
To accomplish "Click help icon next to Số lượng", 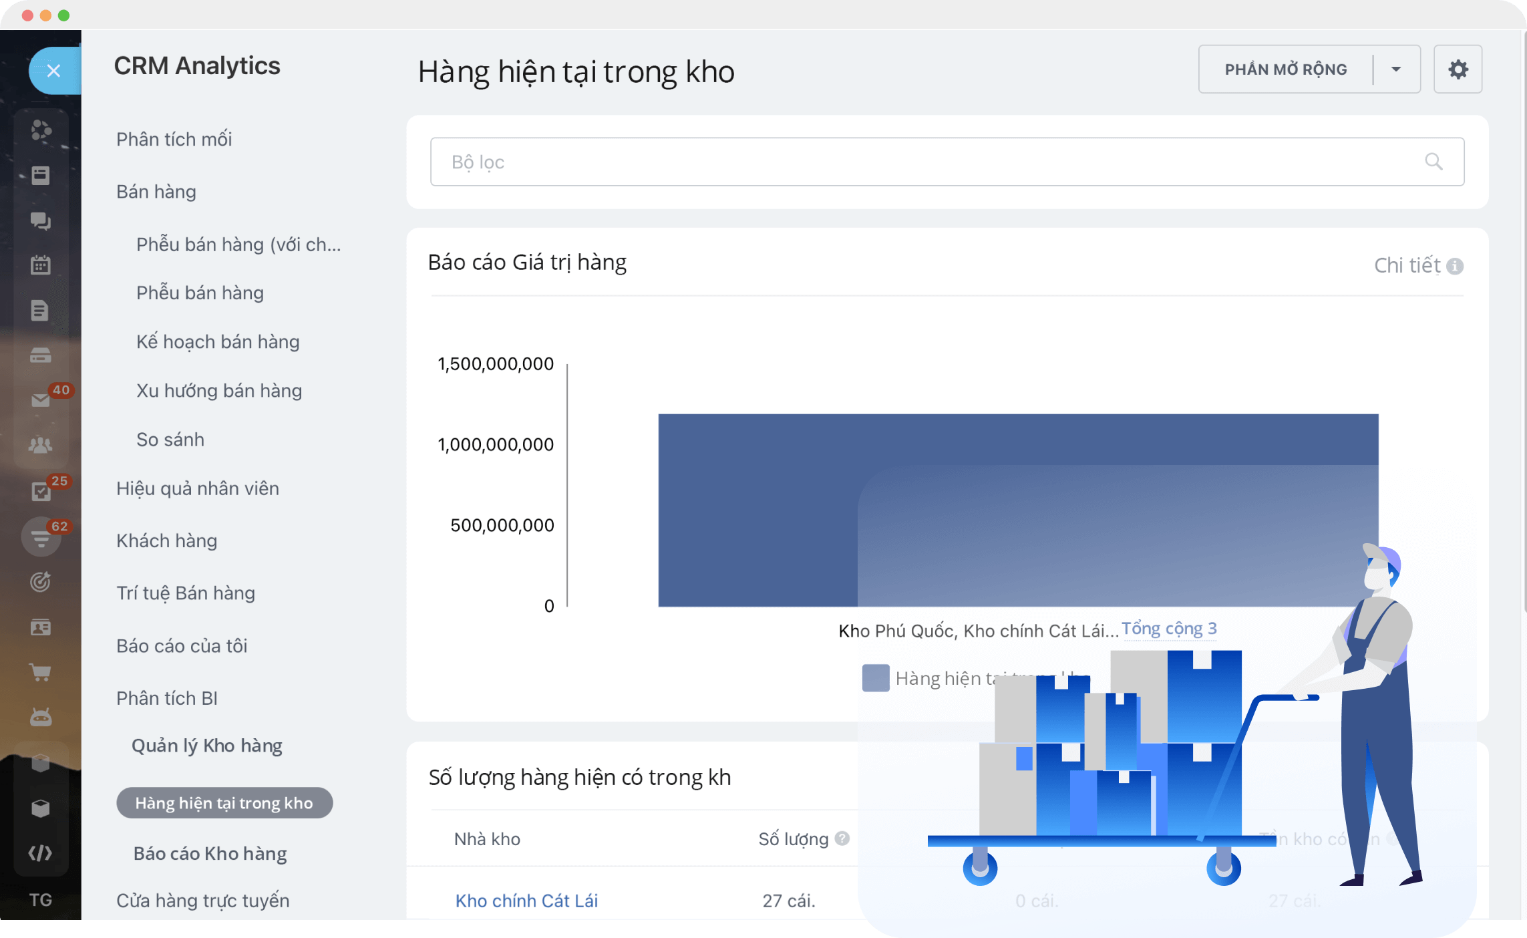I will tap(842, 838).
